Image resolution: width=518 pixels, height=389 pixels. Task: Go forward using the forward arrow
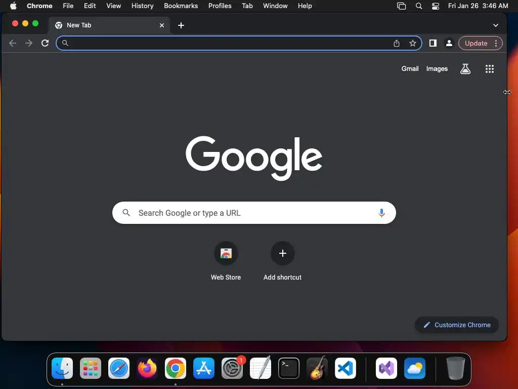[29, 43]
